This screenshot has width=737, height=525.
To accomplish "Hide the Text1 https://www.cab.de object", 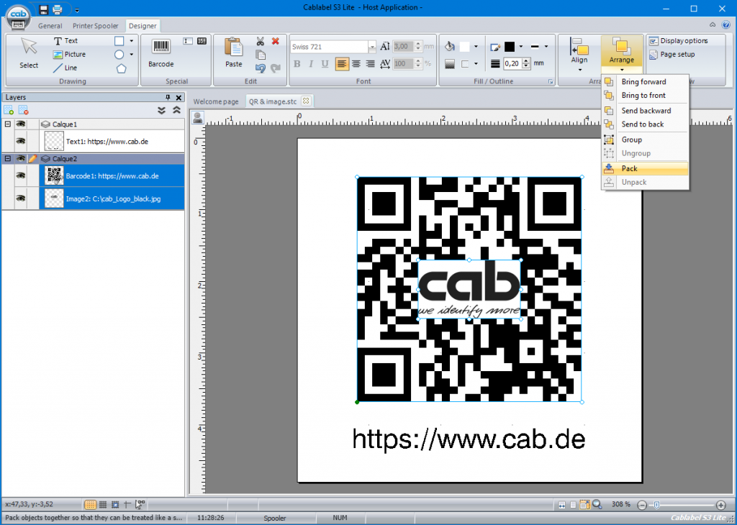I will click(21, 141).
